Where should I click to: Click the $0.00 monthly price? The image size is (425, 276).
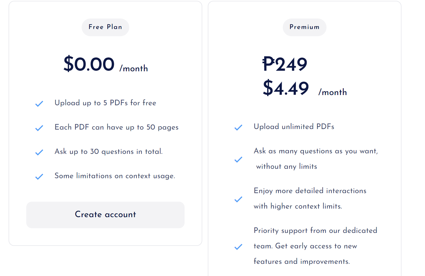point(89,64)
